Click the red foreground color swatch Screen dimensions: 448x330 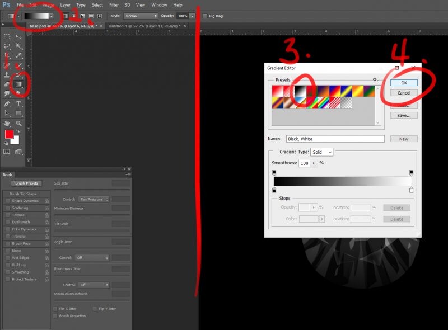(10, 134)
